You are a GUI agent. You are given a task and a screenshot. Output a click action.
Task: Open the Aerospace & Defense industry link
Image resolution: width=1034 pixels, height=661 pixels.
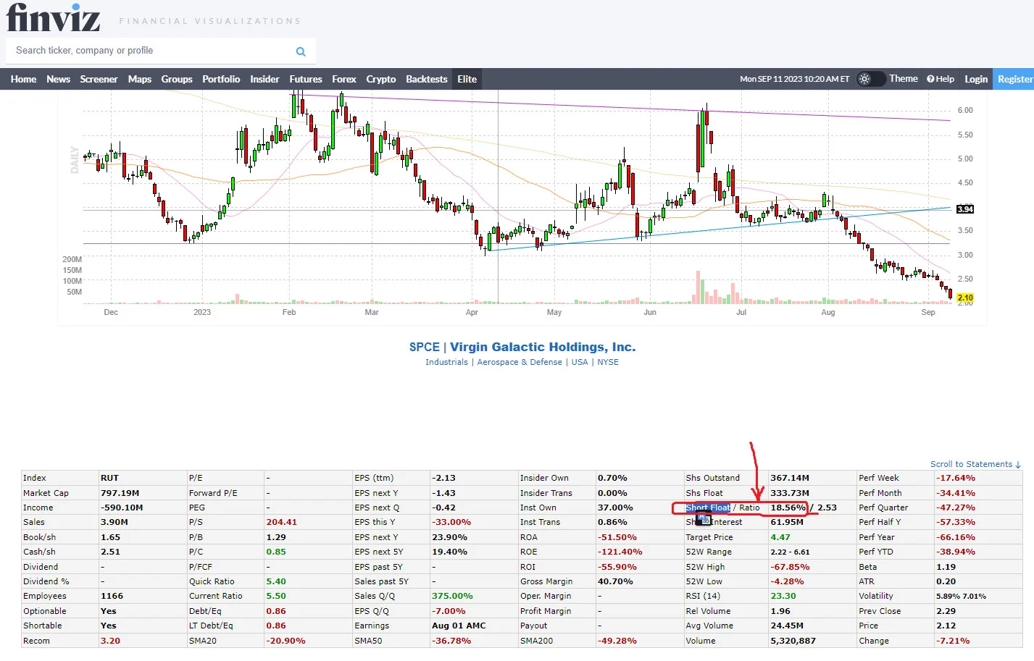(520, 362)
